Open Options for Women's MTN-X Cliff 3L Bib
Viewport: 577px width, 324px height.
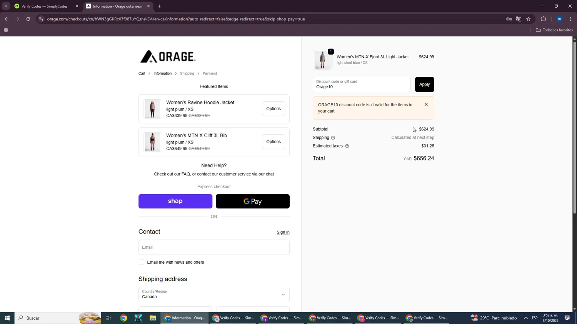click(x=273, y=142)
